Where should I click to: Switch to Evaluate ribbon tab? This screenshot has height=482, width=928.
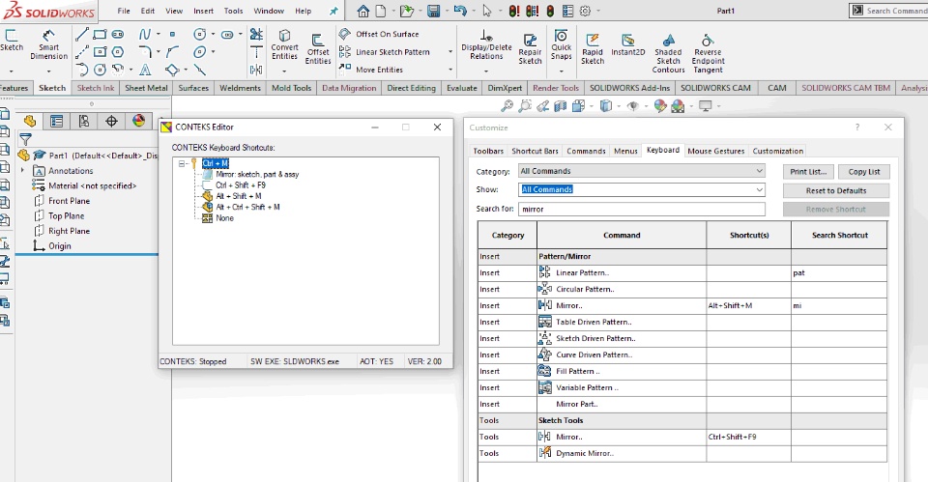(462, 88)
